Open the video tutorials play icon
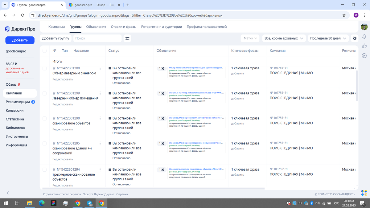Viewport: 370px width, 208px height. click(364, 56)
